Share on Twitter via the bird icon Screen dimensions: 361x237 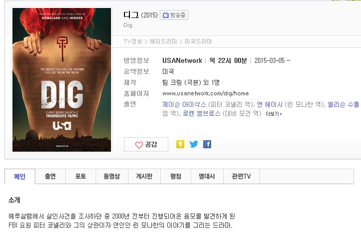click(194, 144)
